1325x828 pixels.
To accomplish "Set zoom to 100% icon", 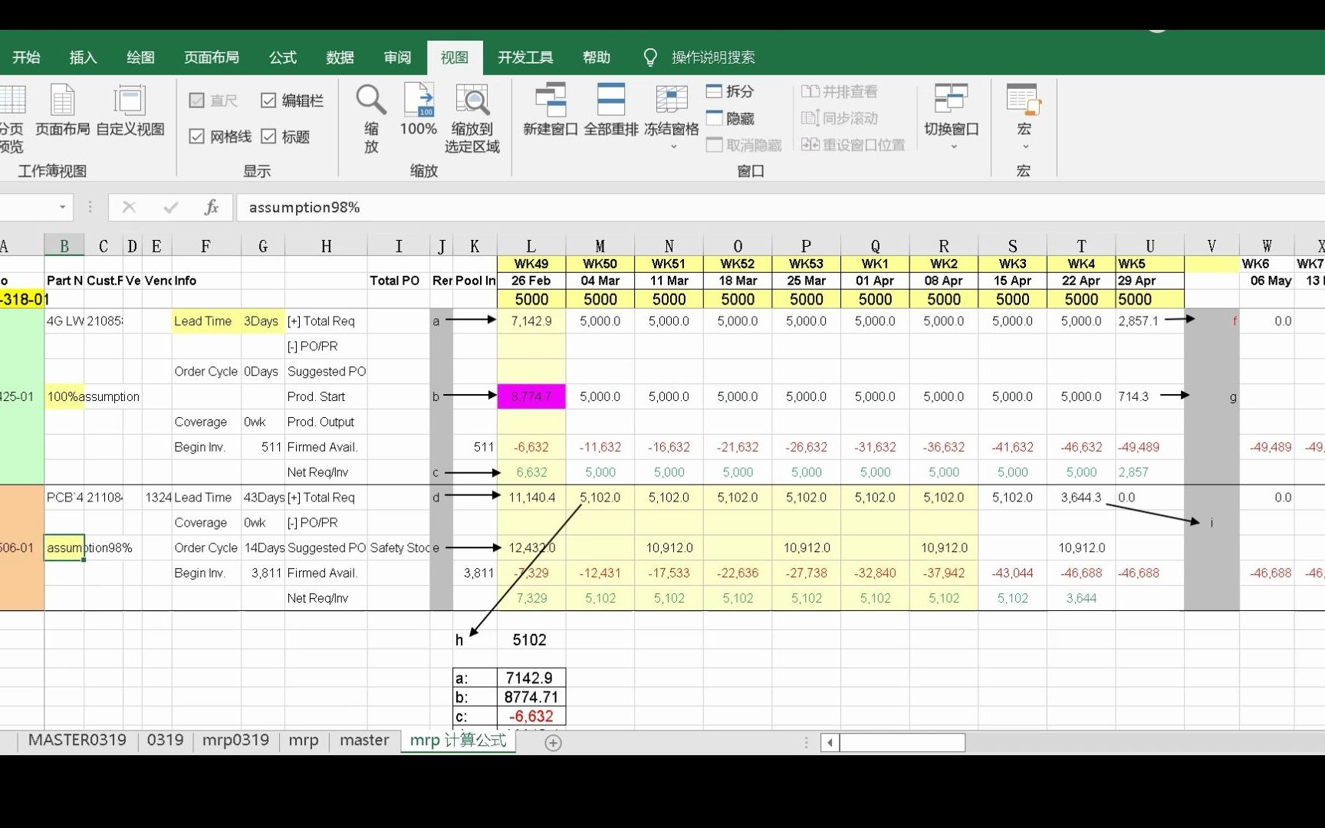I will [x=419, y=100].
